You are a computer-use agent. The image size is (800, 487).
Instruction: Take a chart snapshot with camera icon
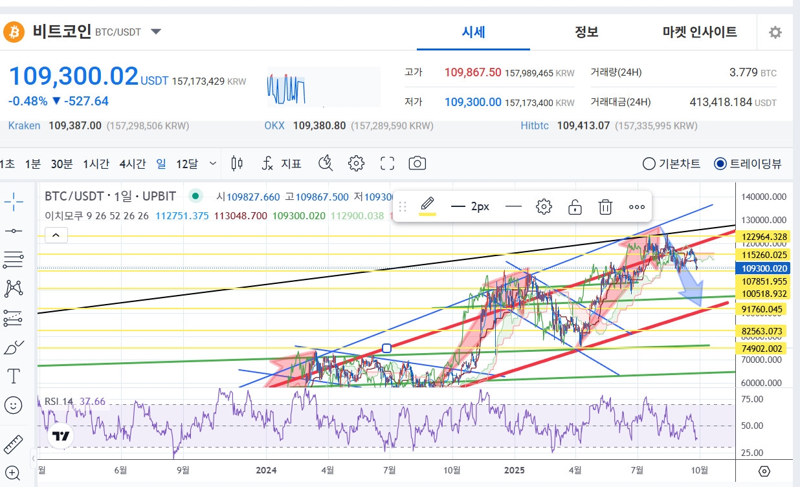coord(417,164)
